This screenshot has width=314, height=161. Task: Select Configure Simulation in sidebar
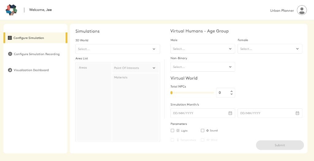click(x=36, y=38)
